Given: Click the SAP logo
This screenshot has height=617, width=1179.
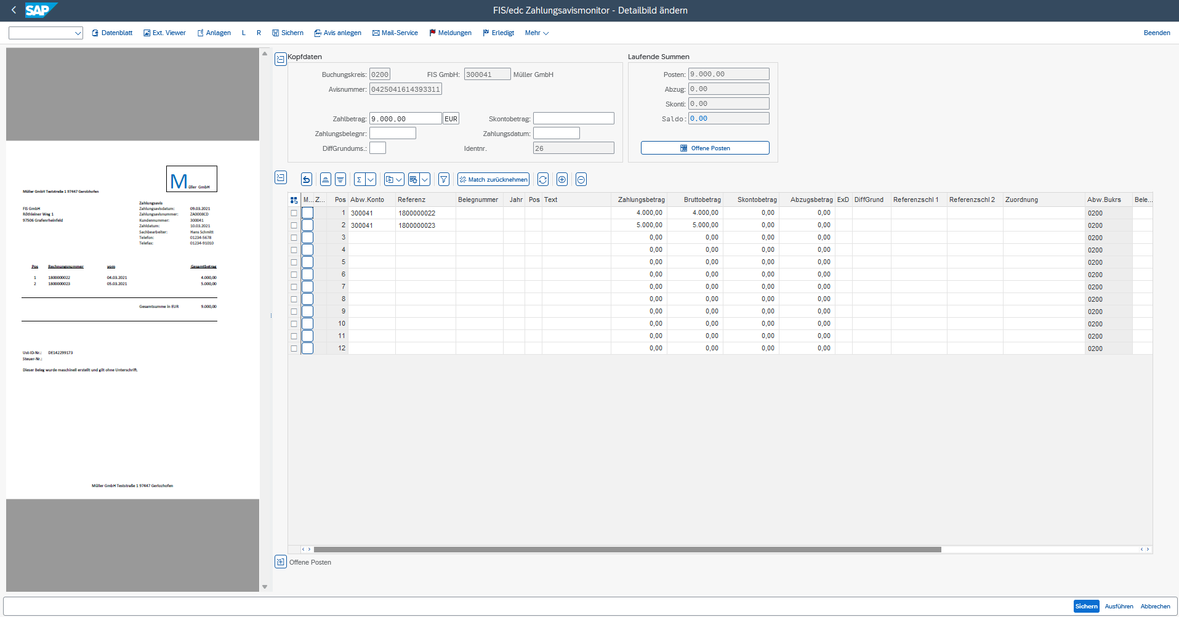Looking at the screenshot, I should (41, 10).
